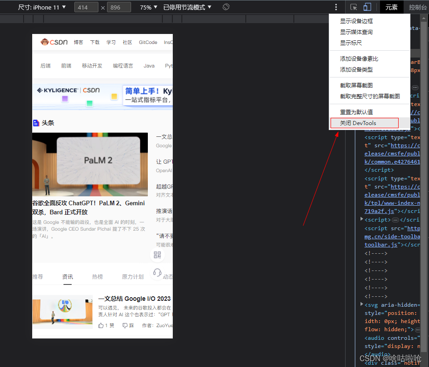Open the throttling mode dropdown
This screenshot has width=429, height=367.
click(x=187, y=7)
